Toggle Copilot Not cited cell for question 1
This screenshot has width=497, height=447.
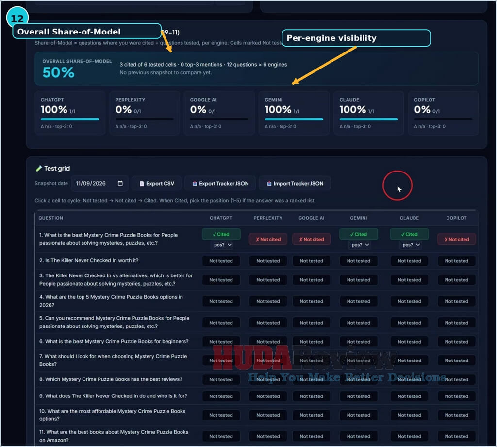(456, 239)
